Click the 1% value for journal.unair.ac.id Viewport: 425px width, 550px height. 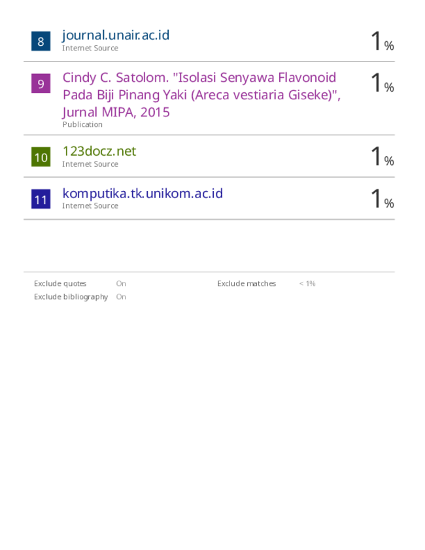click(382, 41)
